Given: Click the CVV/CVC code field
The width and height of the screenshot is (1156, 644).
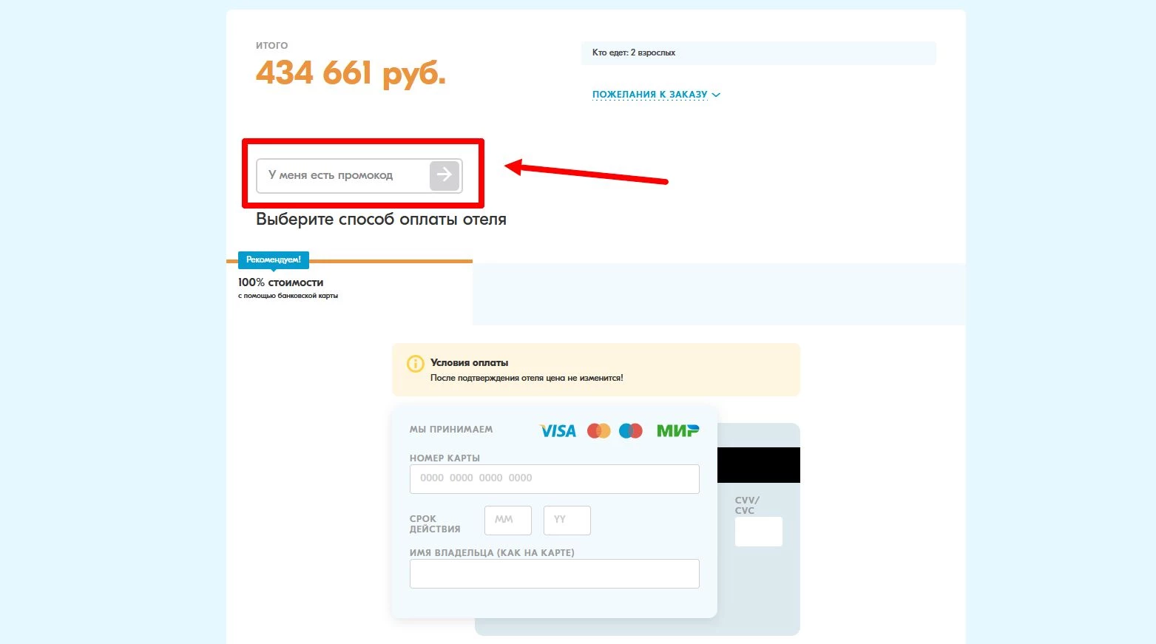Looking at the screenshot, I should (x=759, y=532).
